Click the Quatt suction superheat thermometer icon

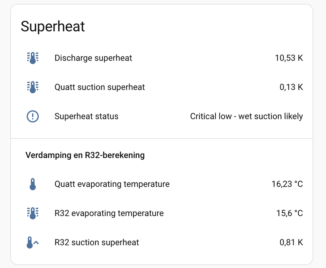(33, 87)
